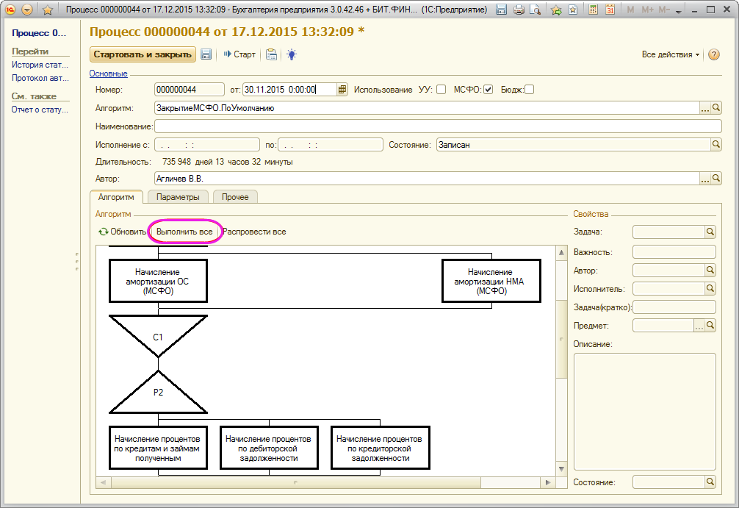Open the calendar icon in title bar
The width and height of the screenshot is (739, 508).
coord(610,10)
